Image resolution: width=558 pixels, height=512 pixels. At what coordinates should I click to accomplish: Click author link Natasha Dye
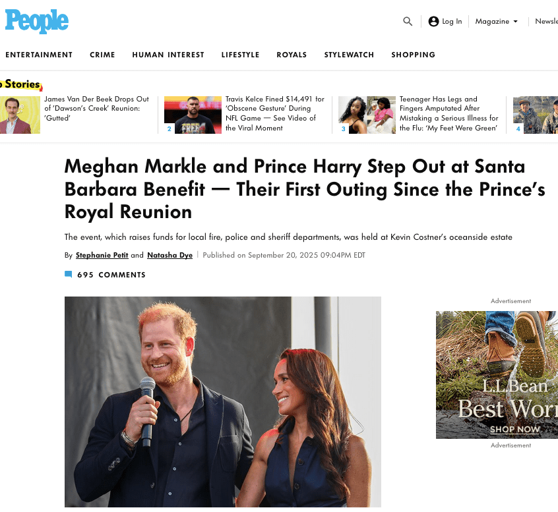tap(170, 255)
